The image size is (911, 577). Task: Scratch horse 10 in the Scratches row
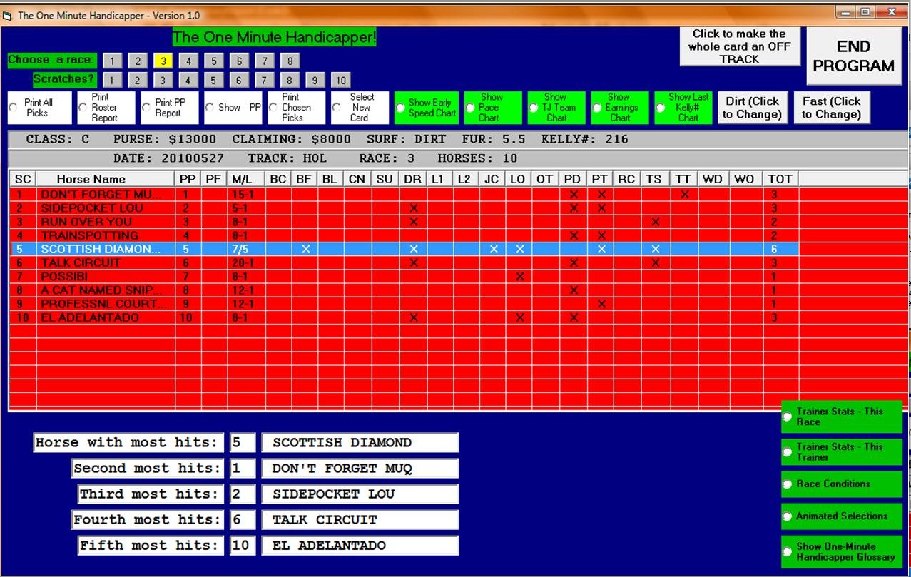coord(340,80)
